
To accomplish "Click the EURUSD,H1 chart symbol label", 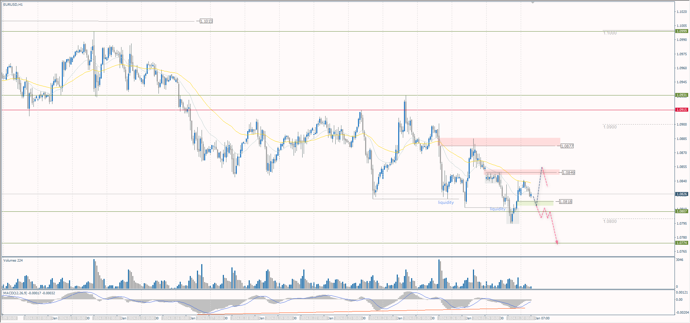I will tap(13, 5).
